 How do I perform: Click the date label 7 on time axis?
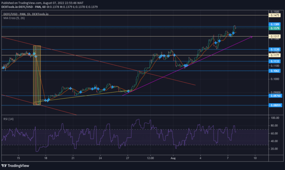[227, 158]
